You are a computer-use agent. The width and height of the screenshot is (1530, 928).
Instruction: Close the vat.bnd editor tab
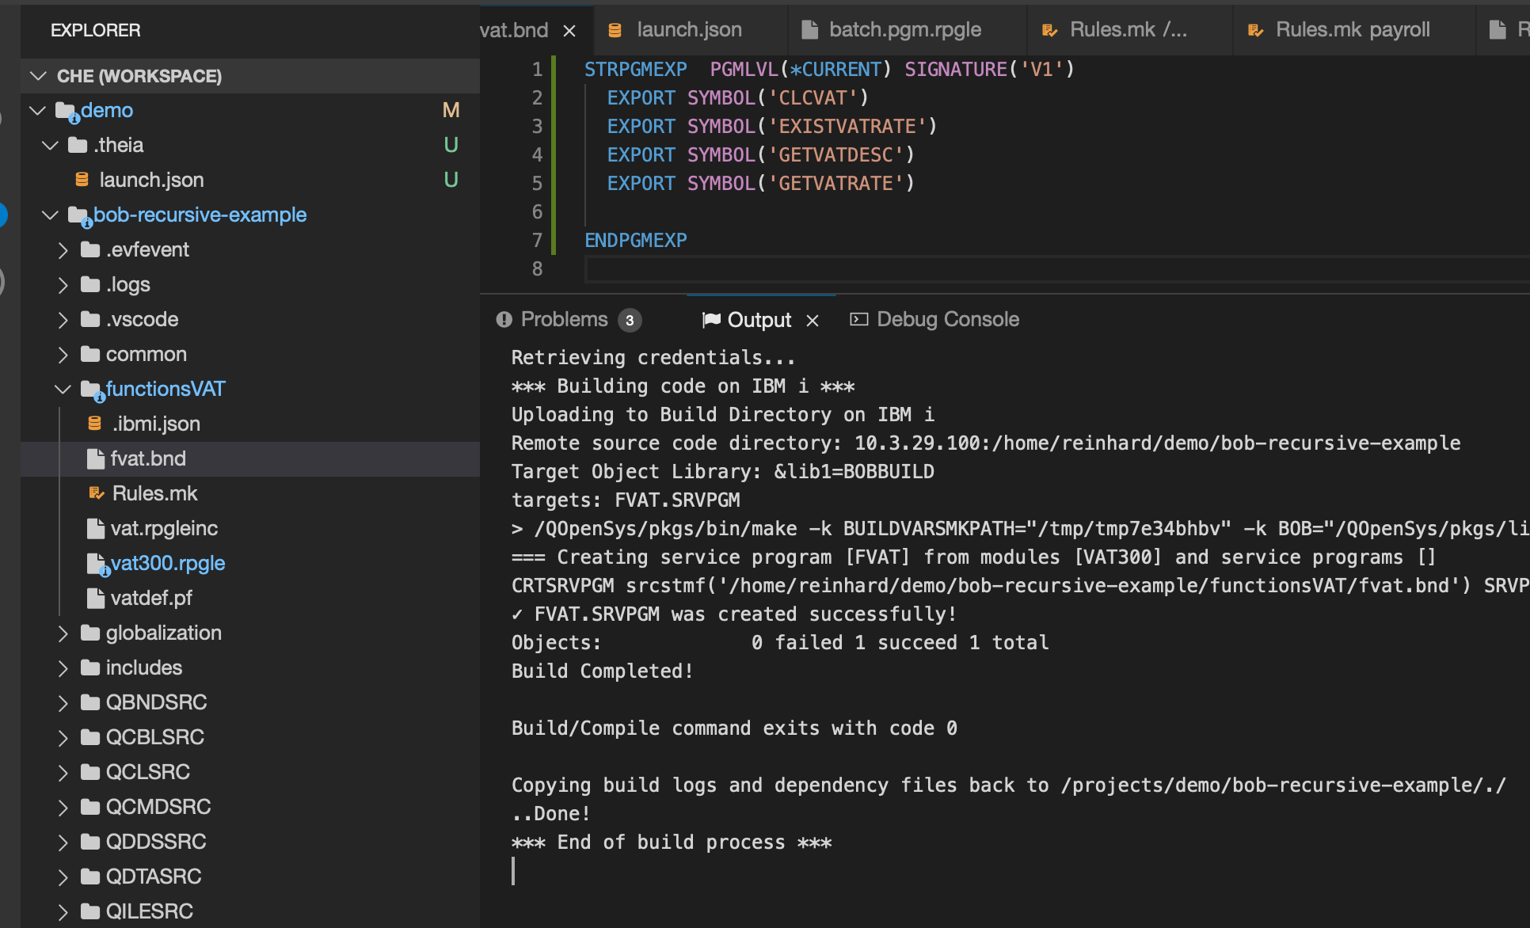[x=569, y=31]
